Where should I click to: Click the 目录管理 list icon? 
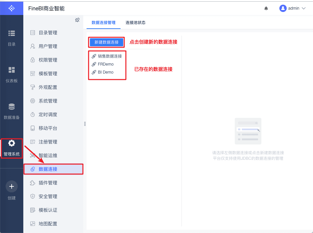(x=33, y=33)
